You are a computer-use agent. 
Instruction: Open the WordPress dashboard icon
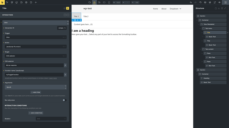(210, 2)
